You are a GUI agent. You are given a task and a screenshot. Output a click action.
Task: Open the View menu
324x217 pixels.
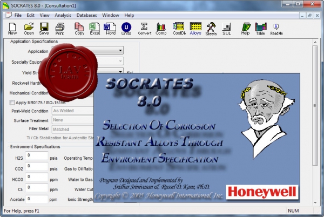[44, 15]
